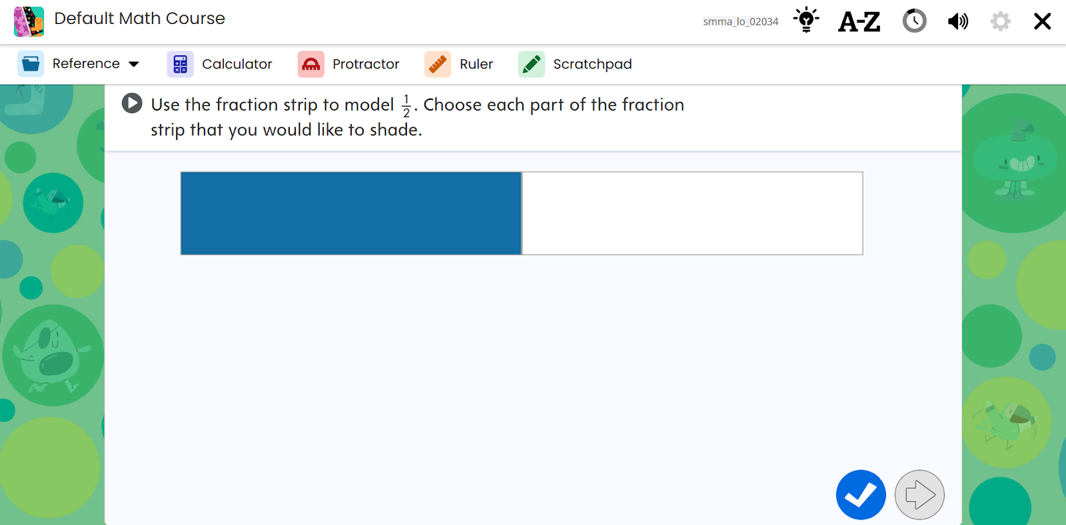Click the Reference folder icon
The image size is (1066, 525).
tap(31, 64)
